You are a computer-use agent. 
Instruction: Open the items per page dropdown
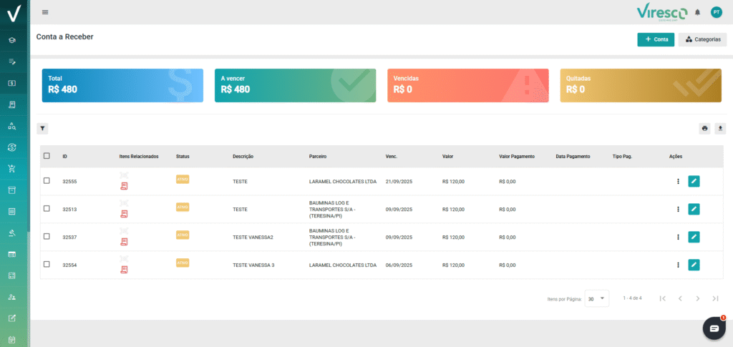[x=597, y=298]
